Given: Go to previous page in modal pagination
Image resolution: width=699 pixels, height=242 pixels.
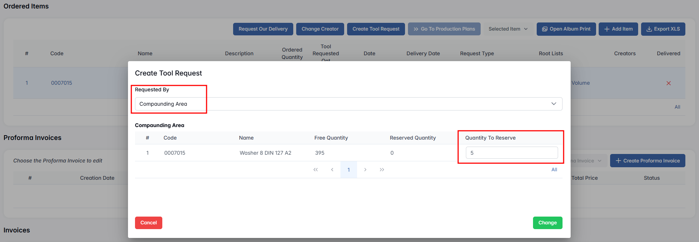Looking at the screenshot, I should (332, 170).
